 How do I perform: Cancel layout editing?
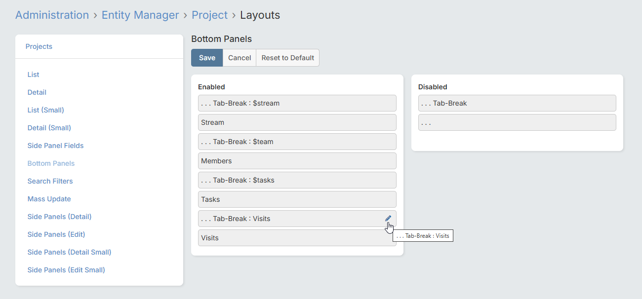coord(240,58)
